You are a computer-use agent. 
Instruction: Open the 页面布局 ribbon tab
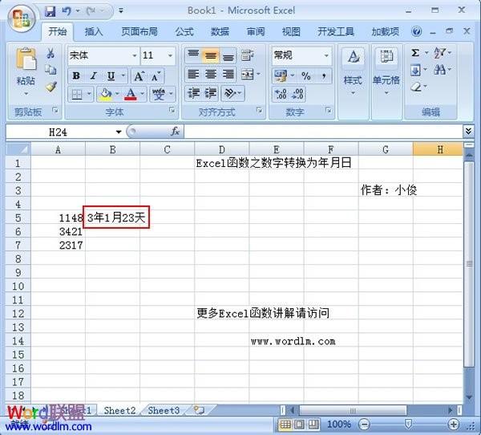point(139,31)
